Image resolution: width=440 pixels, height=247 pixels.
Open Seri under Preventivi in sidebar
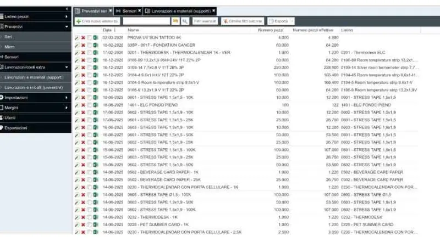point(35,37)
